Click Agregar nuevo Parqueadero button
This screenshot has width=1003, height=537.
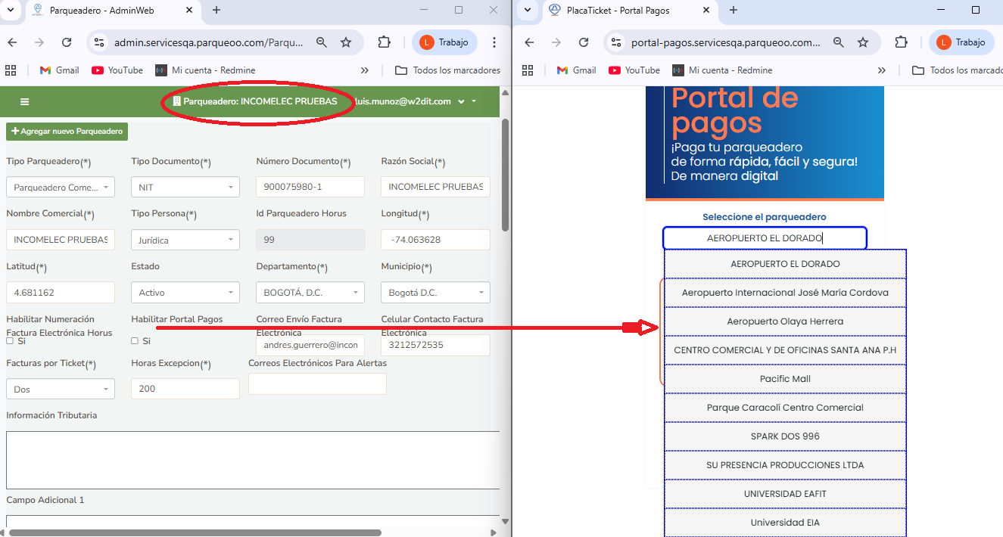tap(67, 132)
